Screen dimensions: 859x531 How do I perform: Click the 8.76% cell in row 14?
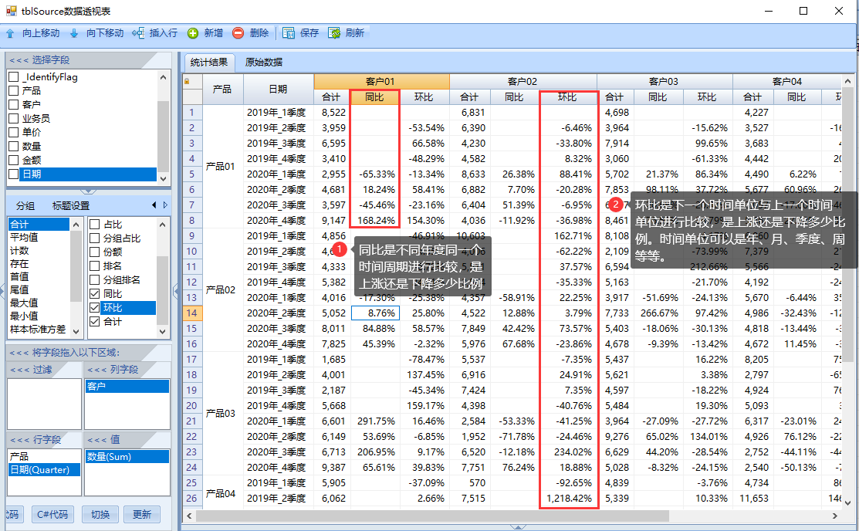click(375, 313)
